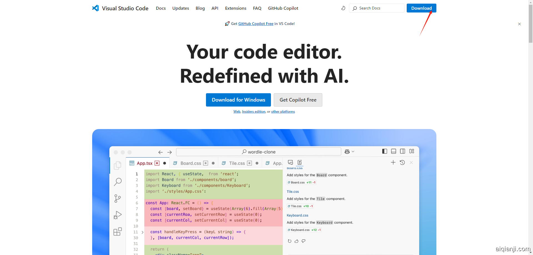This screenshot has width=533, height=255.
Task: Open the Explorer files icon in sidebar
Action: [117, 165]
